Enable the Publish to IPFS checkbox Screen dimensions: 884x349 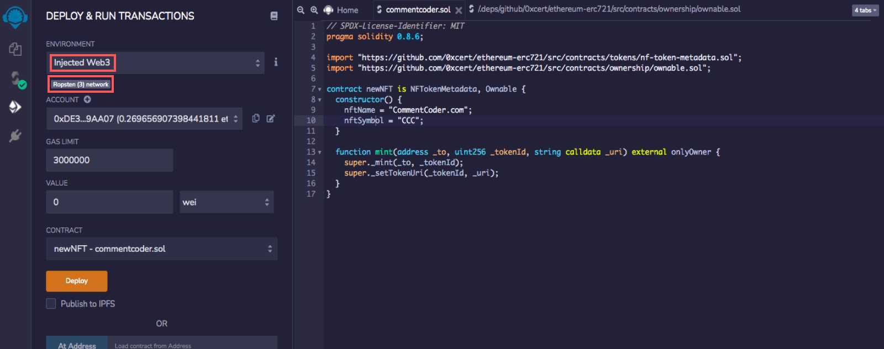[51, 304]
